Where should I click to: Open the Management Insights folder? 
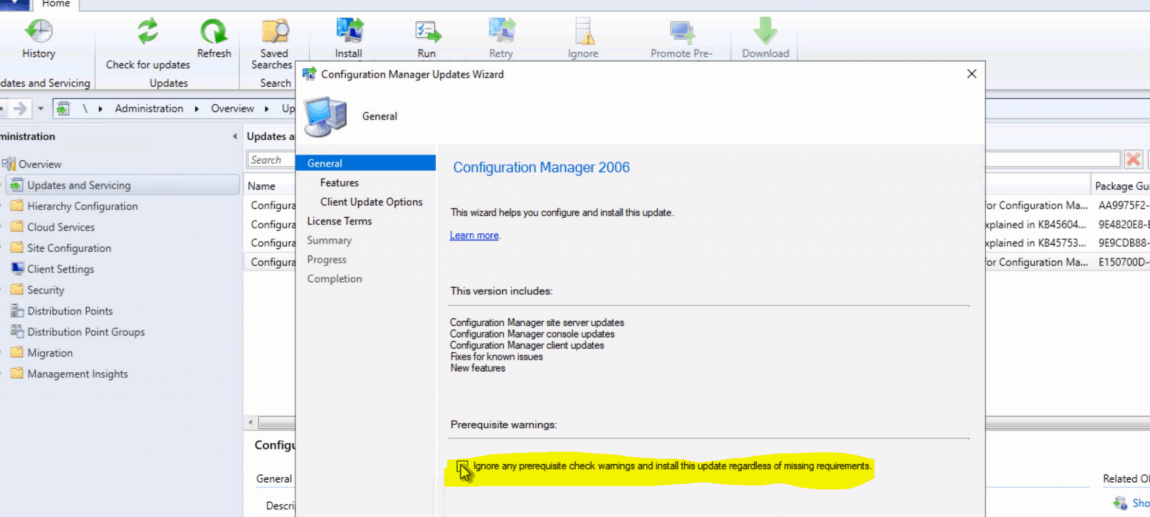tap(77, 374)
